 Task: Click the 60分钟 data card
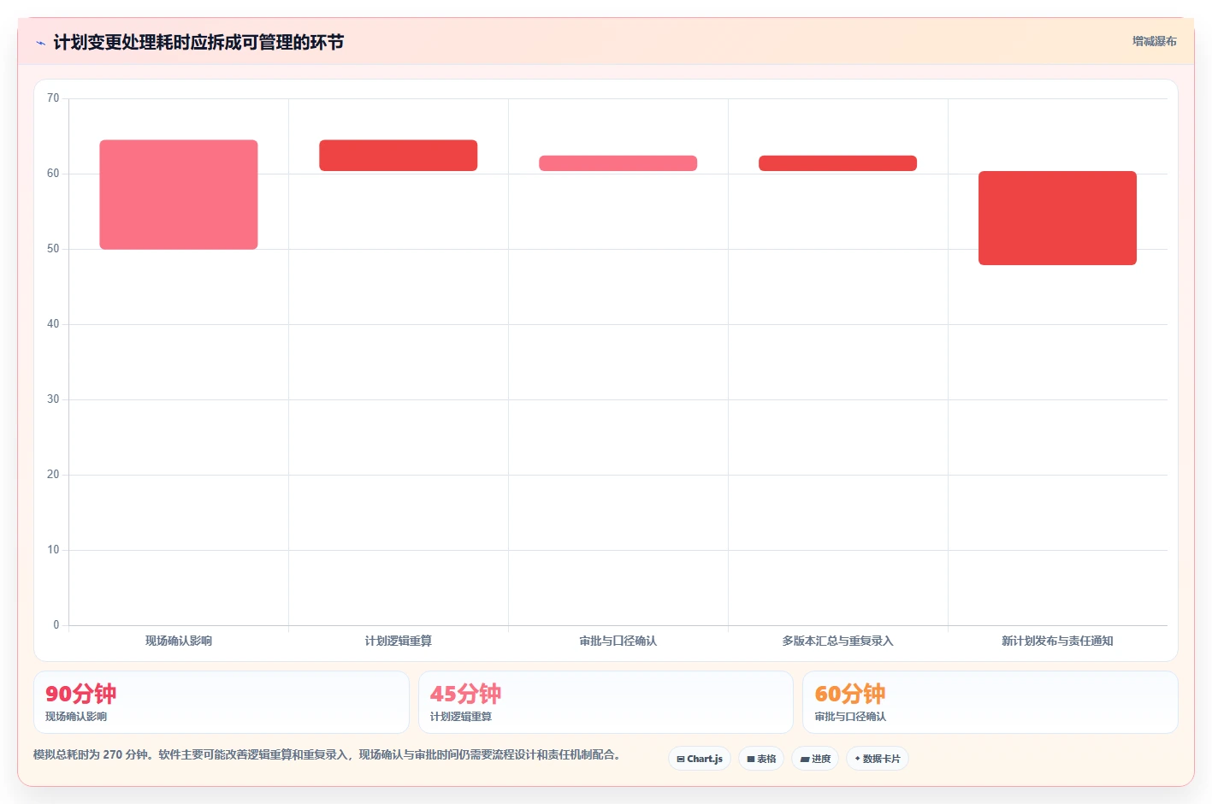[x=990, y=702]
